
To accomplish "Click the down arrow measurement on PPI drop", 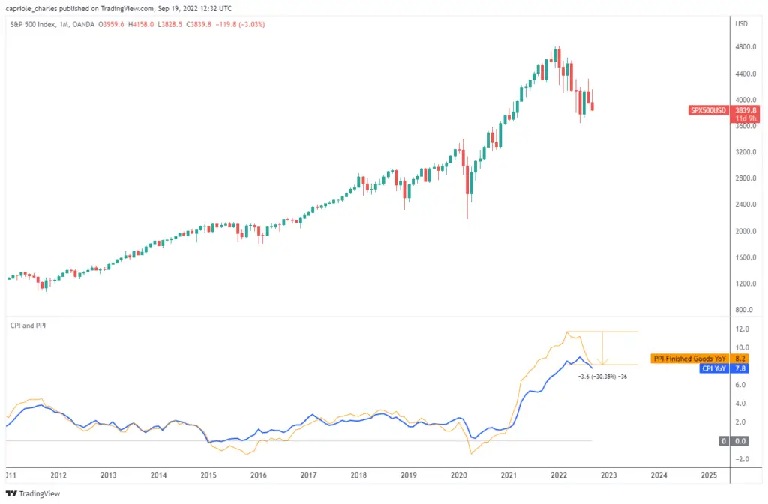I will (x=602, y=348).
